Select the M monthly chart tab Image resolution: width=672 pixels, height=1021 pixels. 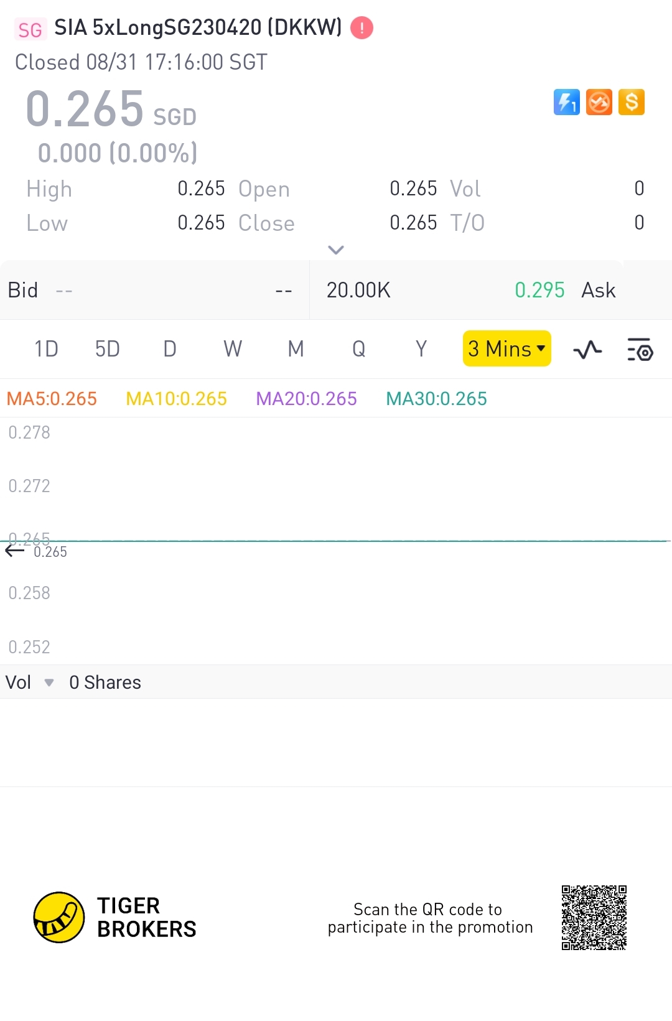[296, 349]
